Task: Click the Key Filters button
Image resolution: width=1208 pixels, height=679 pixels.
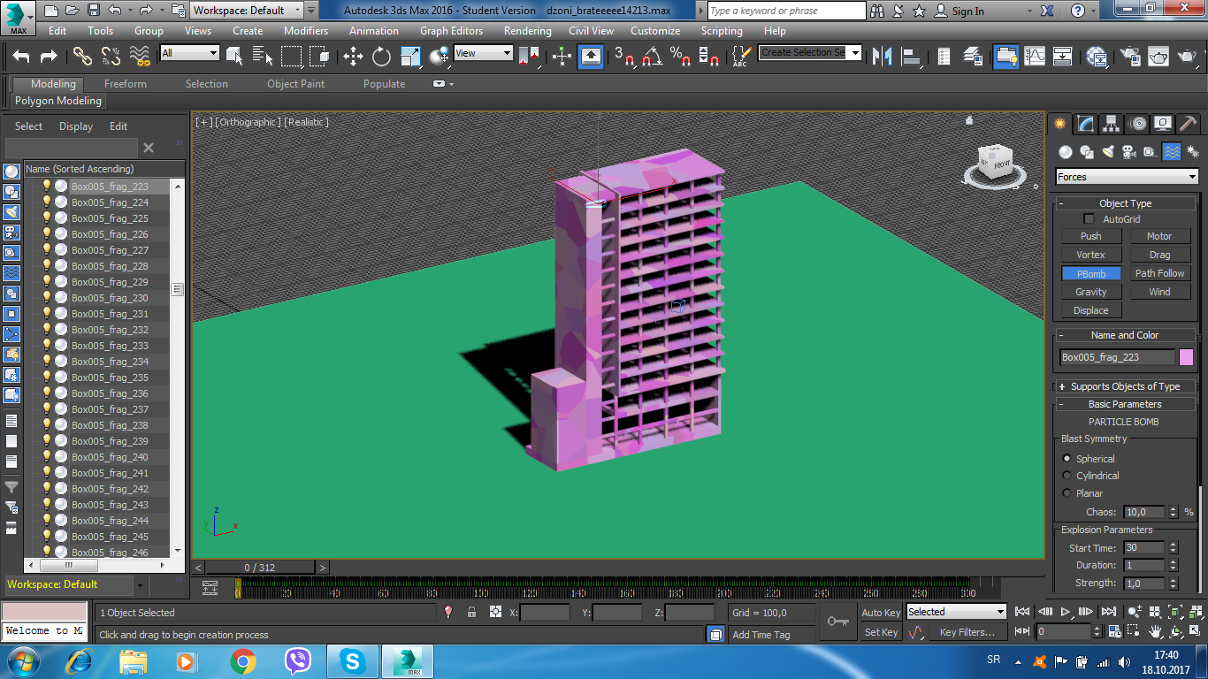Action: point(967,632)
